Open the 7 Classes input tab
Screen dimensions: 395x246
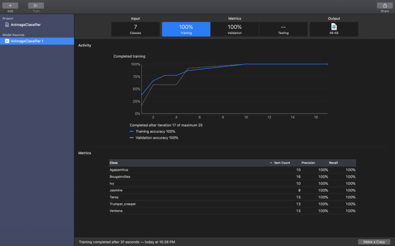click(135, 29)
